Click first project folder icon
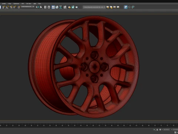The image size is (178, 134). pos(108,7)
